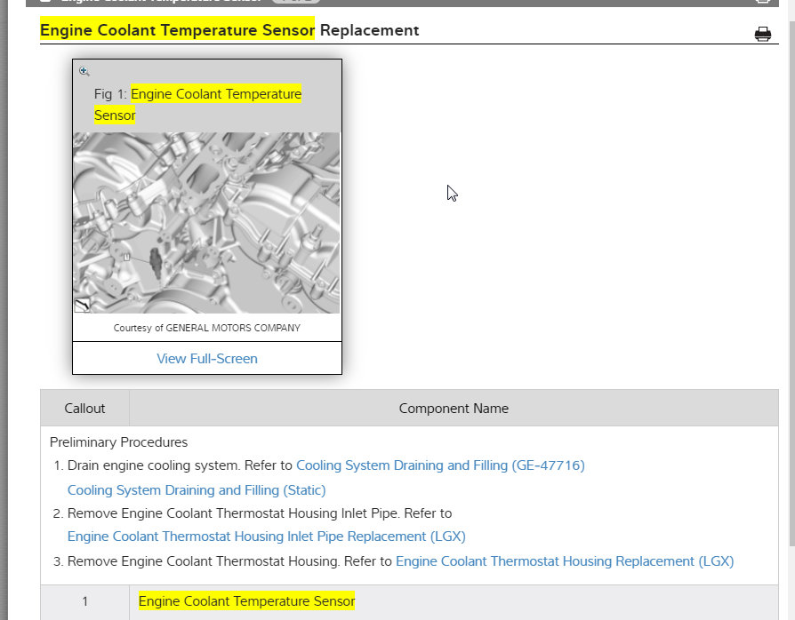The height and width of the screenshot is (620, 795).
Task: Click the small corner icon on diagram image
Action: [x=82, y=306]
